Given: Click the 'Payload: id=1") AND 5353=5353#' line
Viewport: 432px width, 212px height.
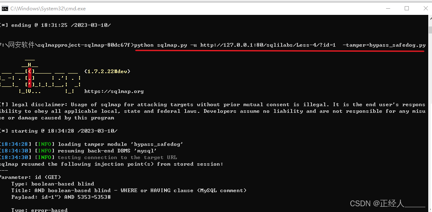Looking at the screenshot, I should tap(61, 197).
